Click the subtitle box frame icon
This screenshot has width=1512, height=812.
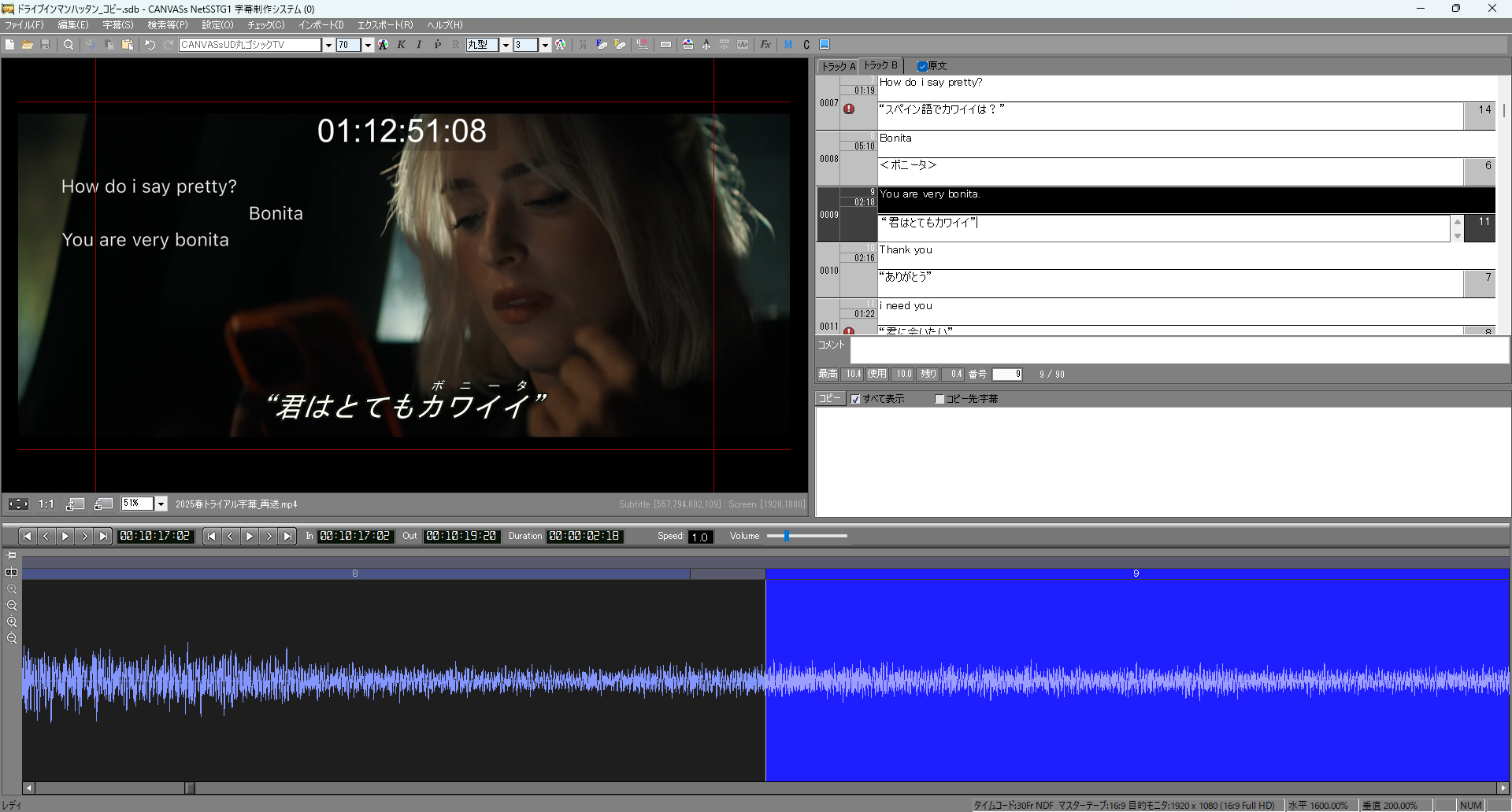coord(665,45)
